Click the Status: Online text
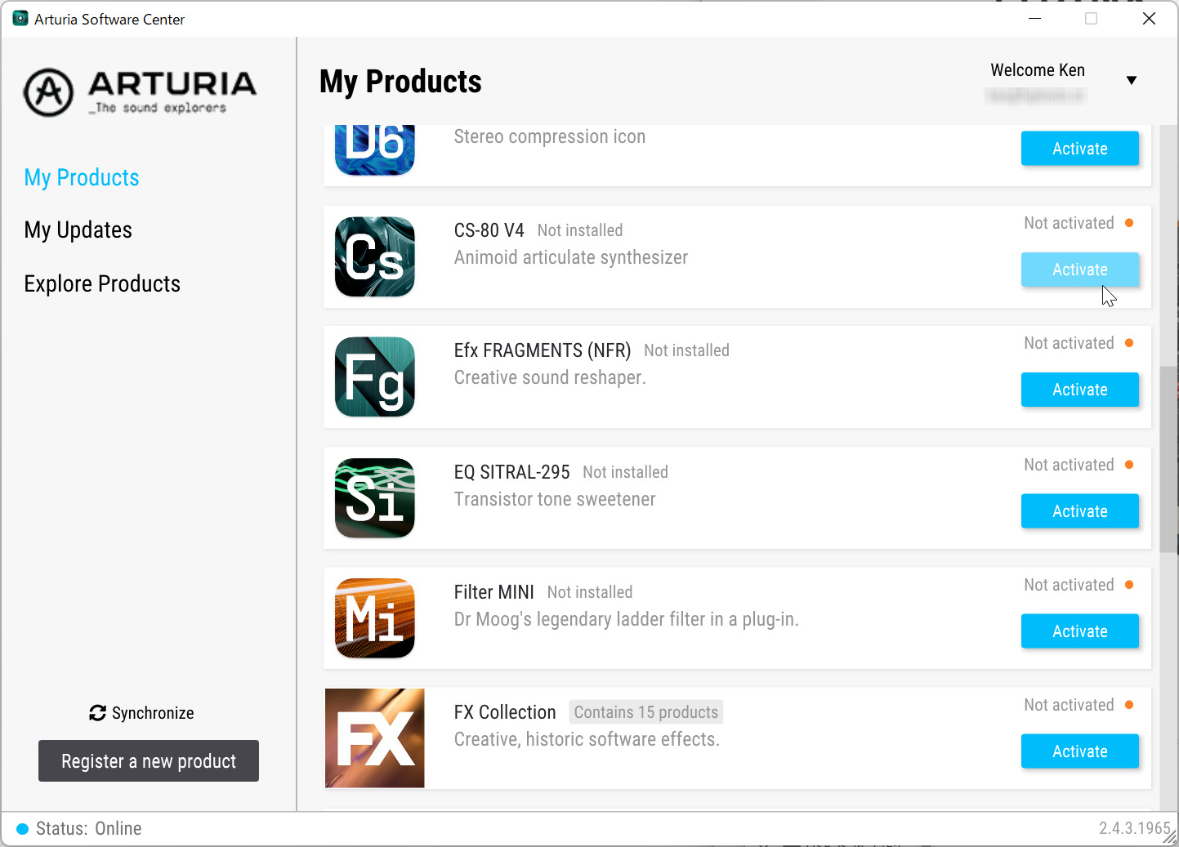Image resolution: width=1179 pixels, height=847 pixels. click(x=89, y=829)
